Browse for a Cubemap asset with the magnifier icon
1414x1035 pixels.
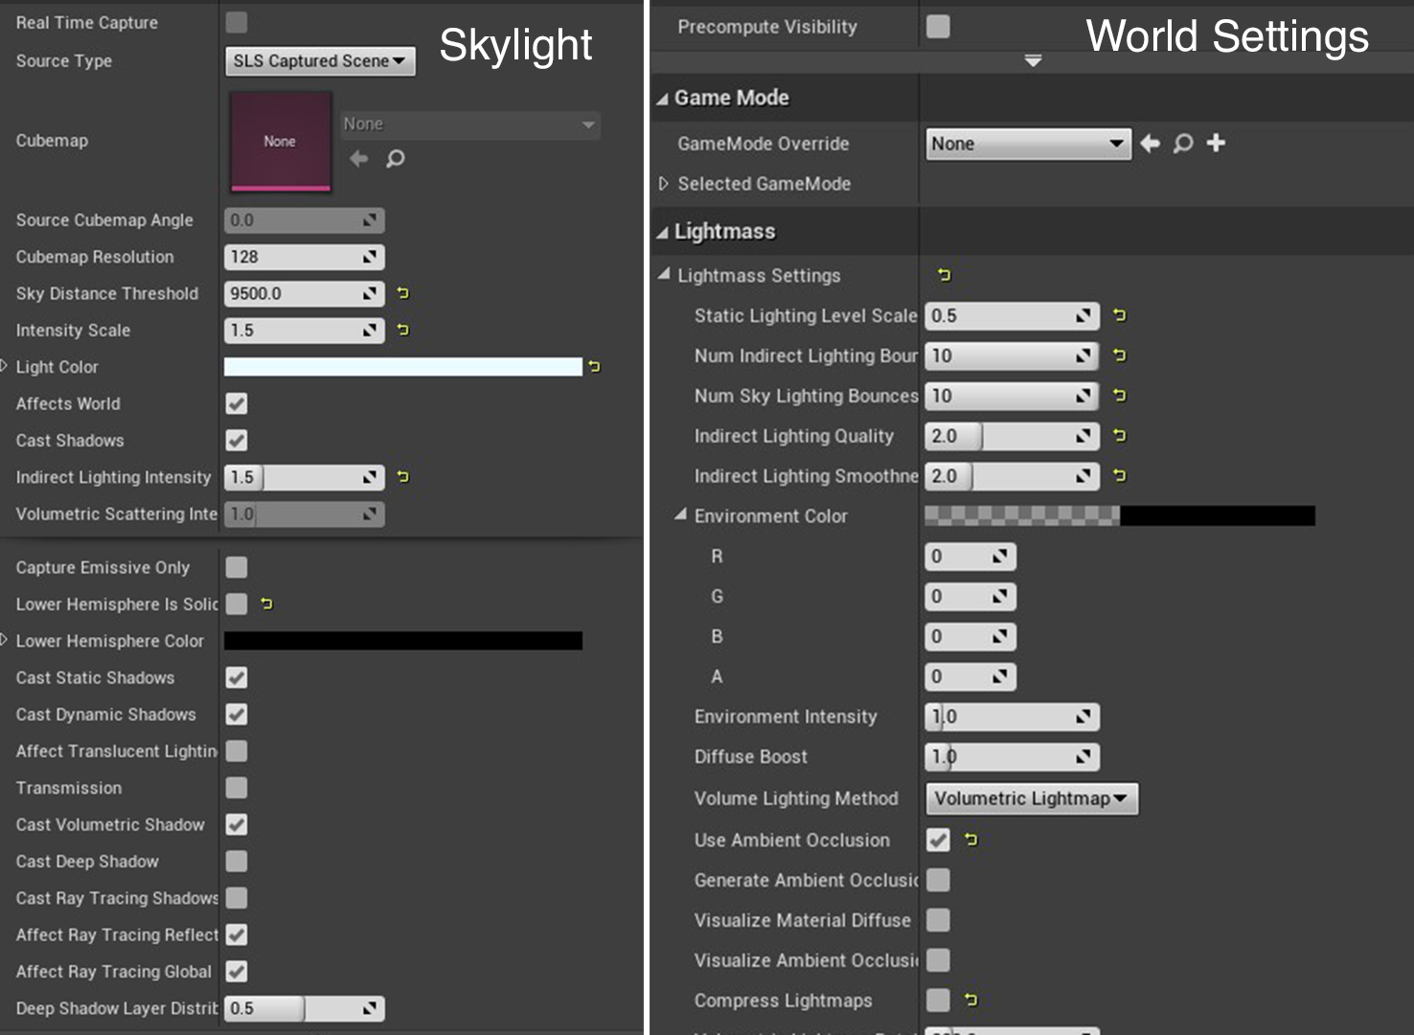pos(395,159)
